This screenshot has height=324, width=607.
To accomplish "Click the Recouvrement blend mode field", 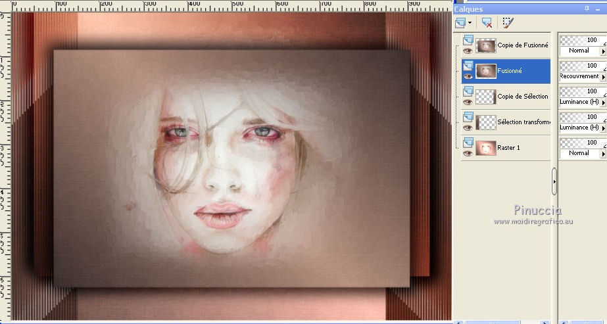I will coord(579,76).
